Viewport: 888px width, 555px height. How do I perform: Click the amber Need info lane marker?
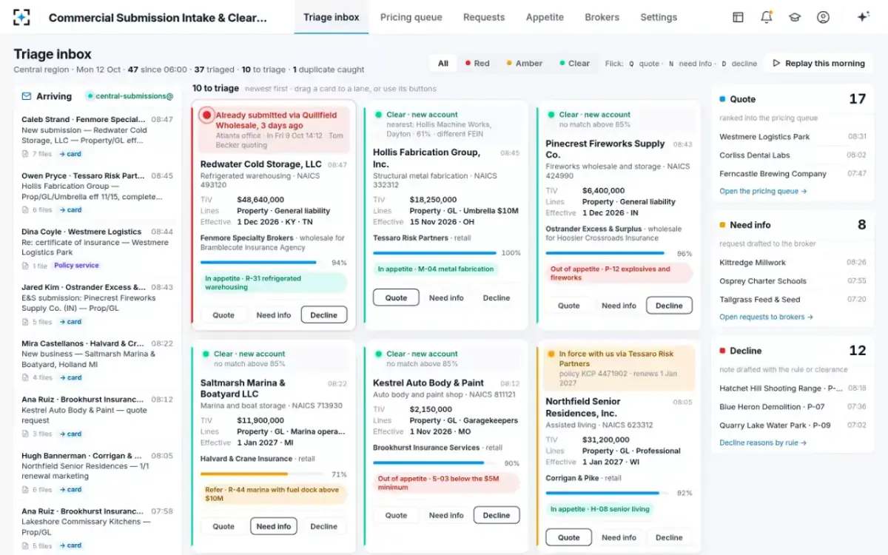(x=722, y=225)
